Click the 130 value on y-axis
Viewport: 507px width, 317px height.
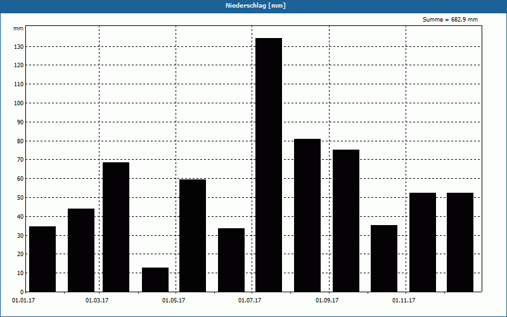(19, 47)
